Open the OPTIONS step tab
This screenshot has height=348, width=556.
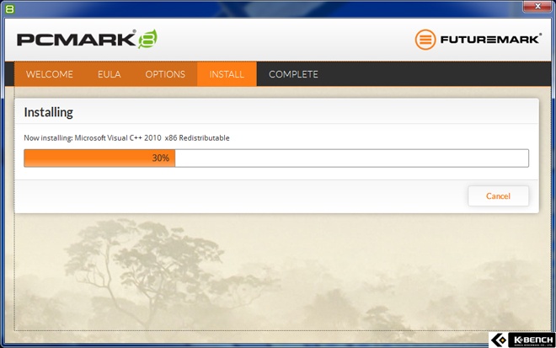165,74
